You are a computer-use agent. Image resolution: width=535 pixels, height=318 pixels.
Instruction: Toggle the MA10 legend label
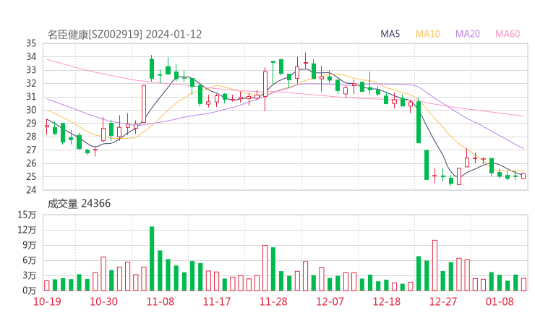428,34
